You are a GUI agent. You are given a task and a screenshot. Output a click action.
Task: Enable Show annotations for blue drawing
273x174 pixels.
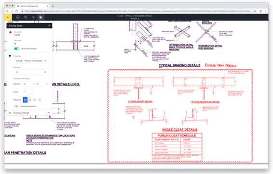[x=16, y=106]
